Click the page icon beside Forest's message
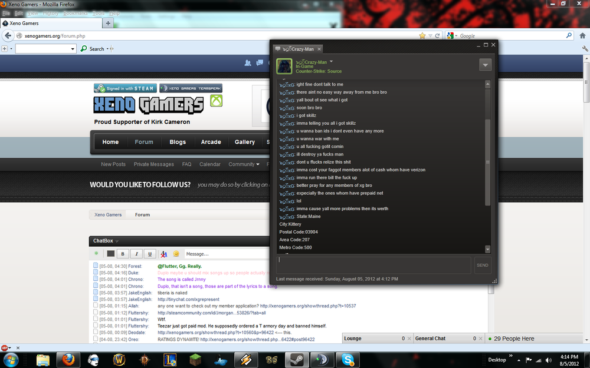The height and width of the screenshot is (368, 590). [96, 266]
